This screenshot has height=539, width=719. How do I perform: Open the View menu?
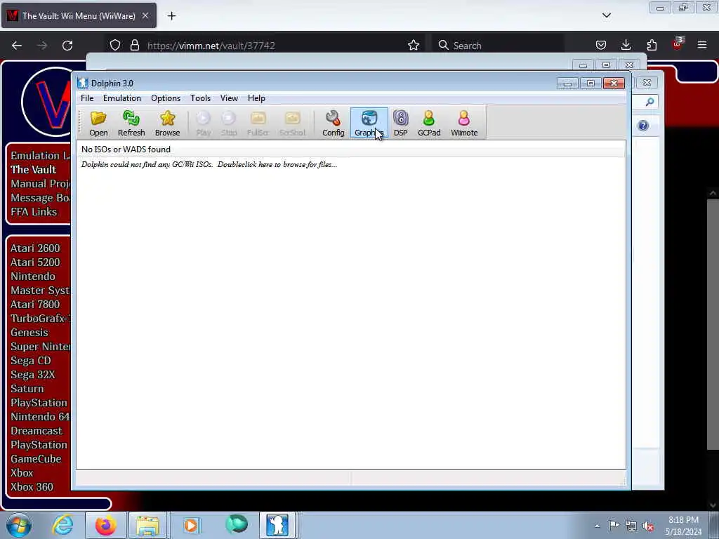[229, 98]
